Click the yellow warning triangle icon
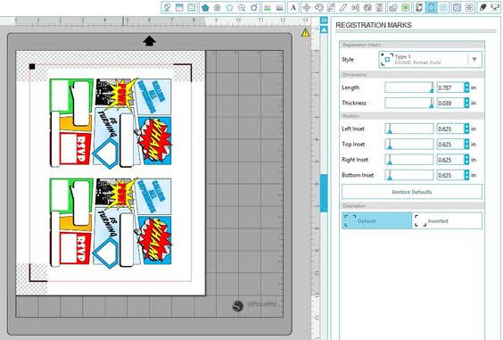503x340 pixels. [305, 32]
